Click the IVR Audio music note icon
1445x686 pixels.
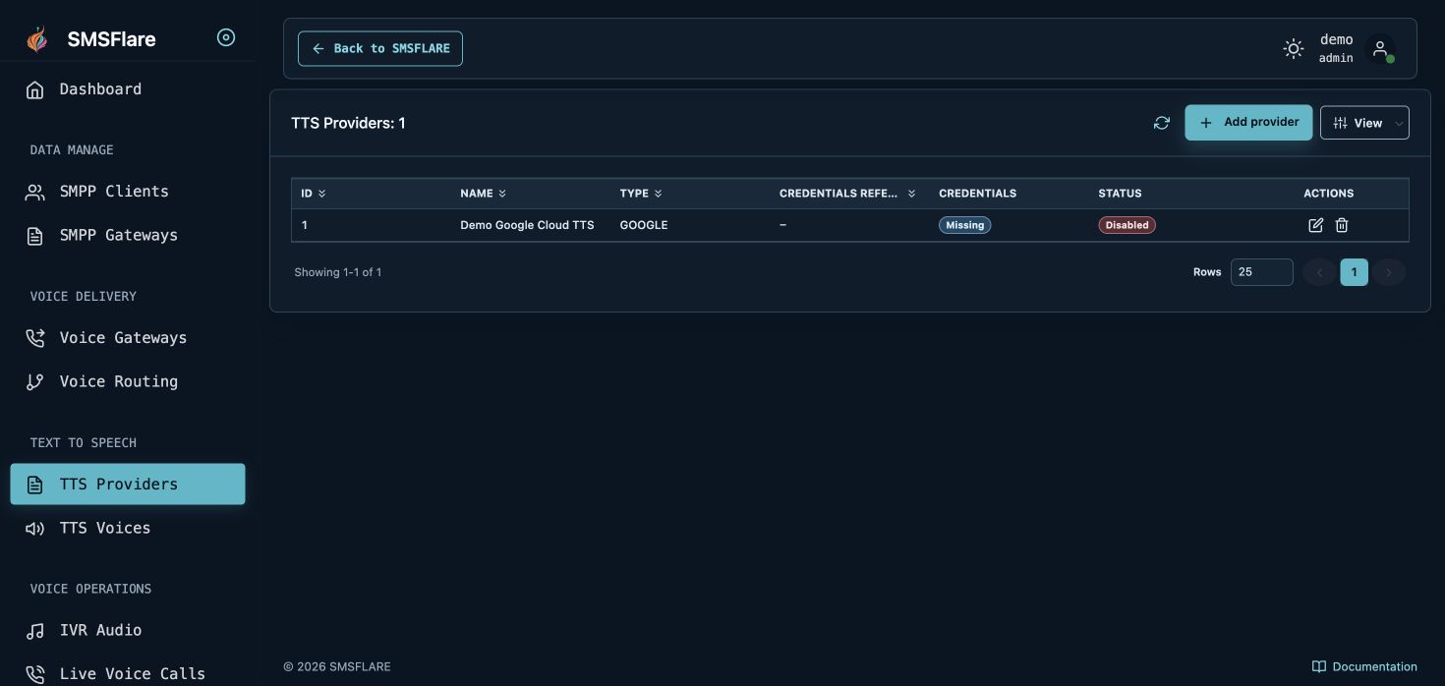[x=35, y=631]
